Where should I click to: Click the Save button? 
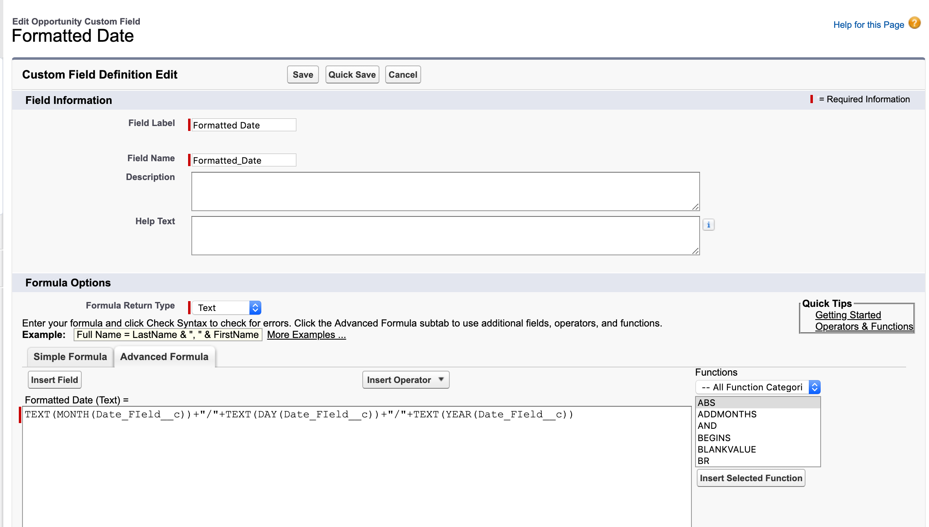tap(303, 74)
